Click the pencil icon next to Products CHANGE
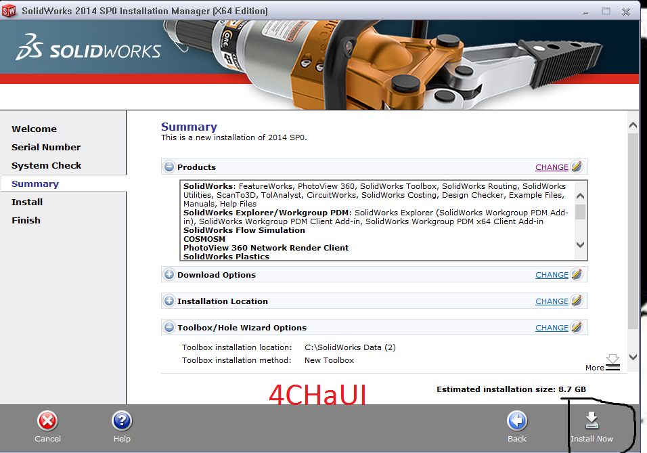 tap(577, 167)
